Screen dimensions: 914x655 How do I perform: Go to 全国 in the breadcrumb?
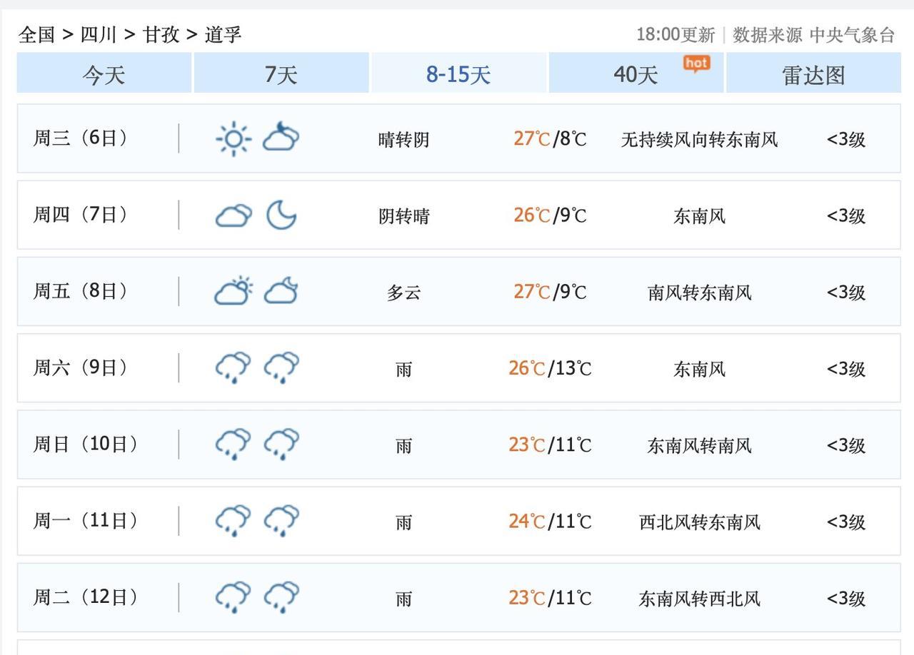[x=36, y=34]
